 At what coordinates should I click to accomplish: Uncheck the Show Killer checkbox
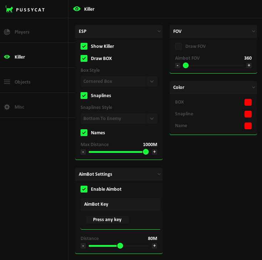(x=84, y=46)
